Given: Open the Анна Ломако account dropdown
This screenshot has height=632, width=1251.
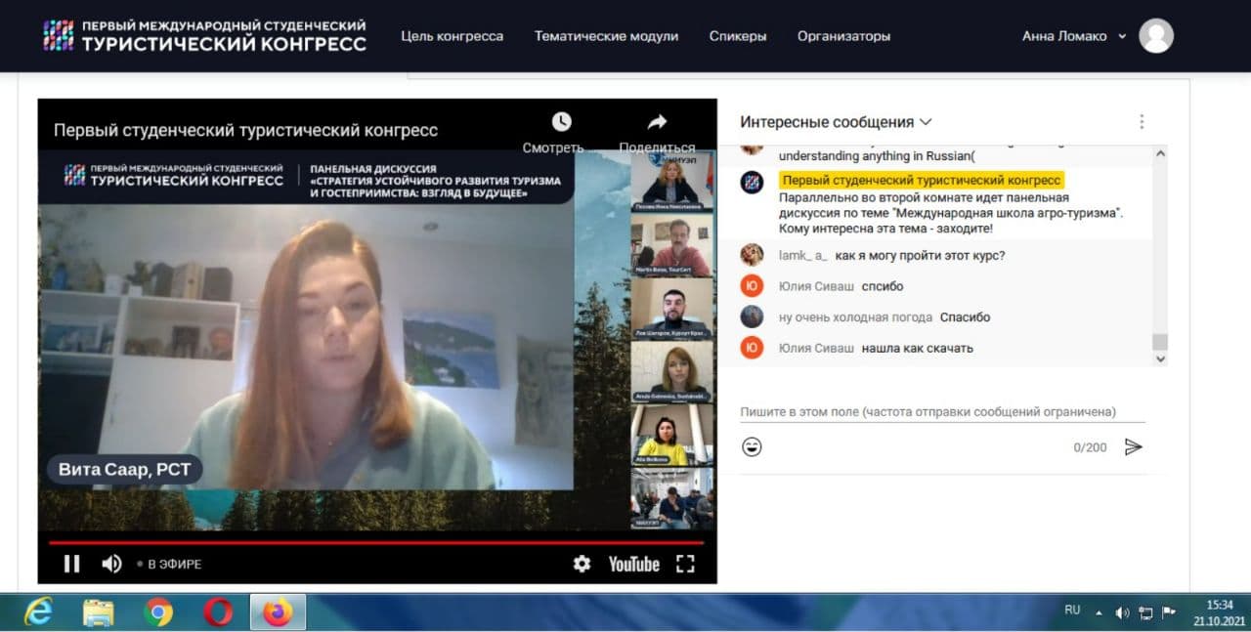Looking at the screenshot, I should coord(1074,36).
